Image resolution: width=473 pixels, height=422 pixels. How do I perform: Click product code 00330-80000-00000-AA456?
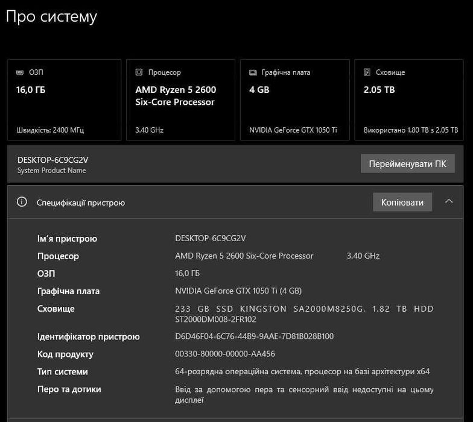(x=225, y=353)
